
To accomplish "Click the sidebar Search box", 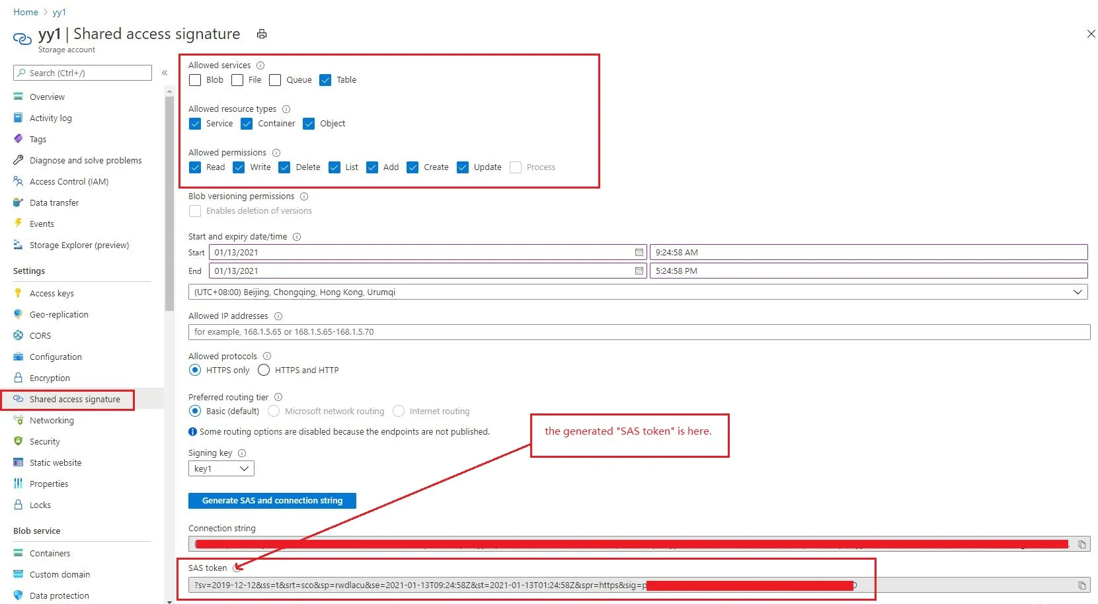I will pyautogui.click(x=83, y=73).
